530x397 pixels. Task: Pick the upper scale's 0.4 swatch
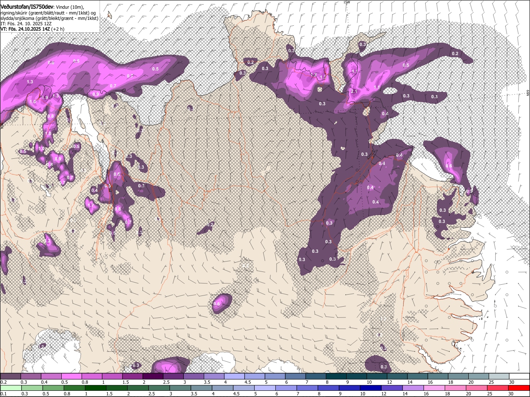(51, 376)
